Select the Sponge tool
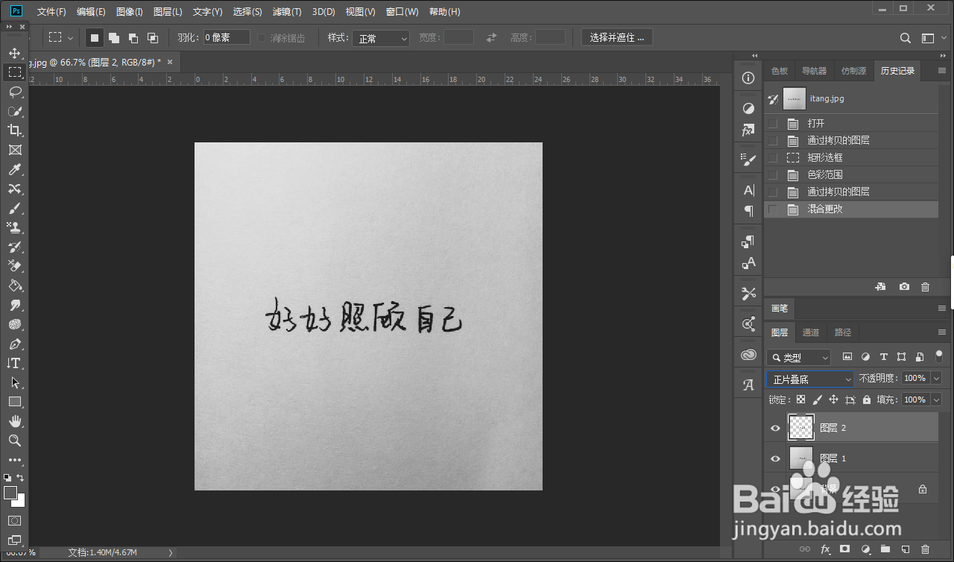 14,324
